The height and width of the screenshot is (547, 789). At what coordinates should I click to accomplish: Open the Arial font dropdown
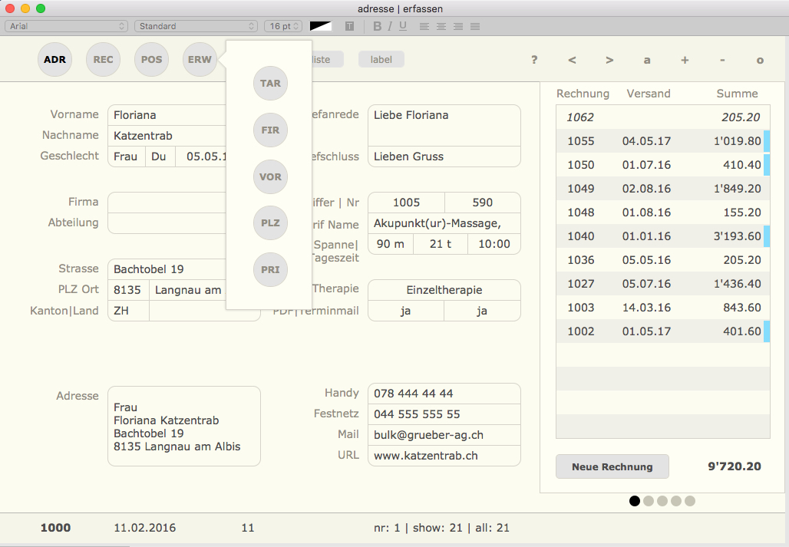[x=66, y=26]
